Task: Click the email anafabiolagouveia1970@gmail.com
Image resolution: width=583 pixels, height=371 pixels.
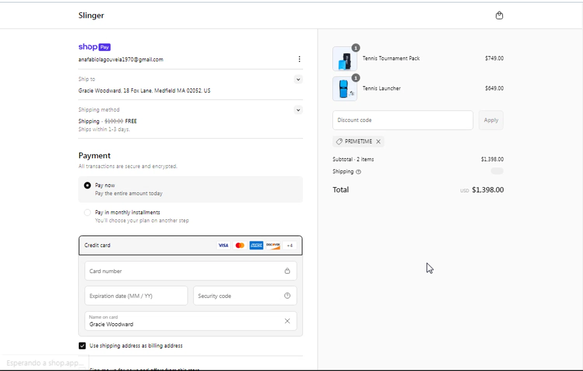Action: coord(121,60)
